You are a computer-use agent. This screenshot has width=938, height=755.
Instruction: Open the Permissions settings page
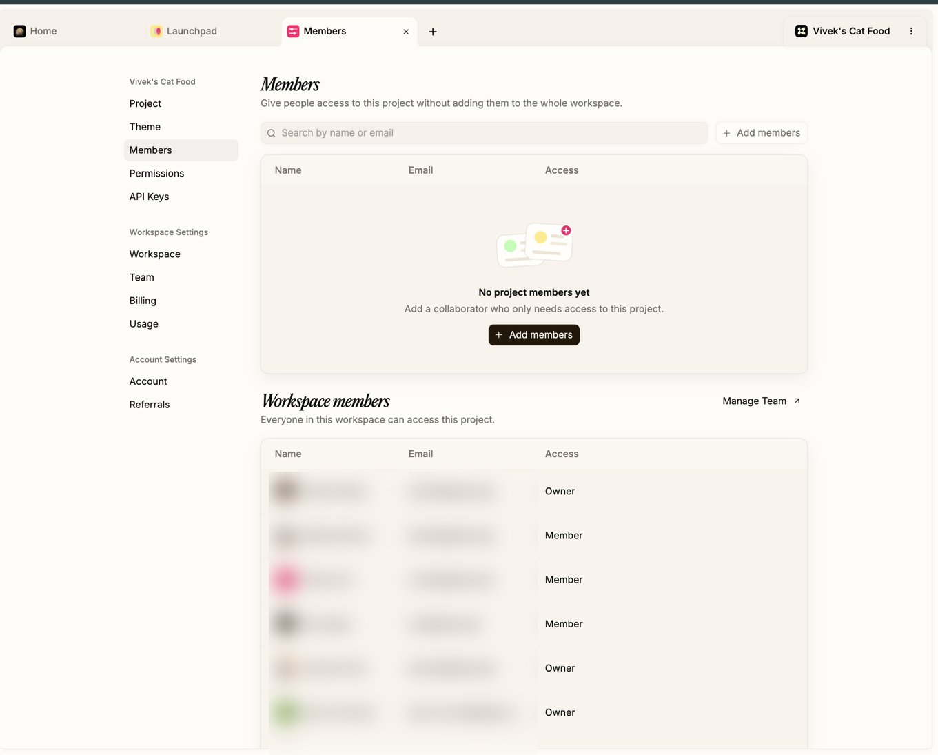click(x=181, y=173)
